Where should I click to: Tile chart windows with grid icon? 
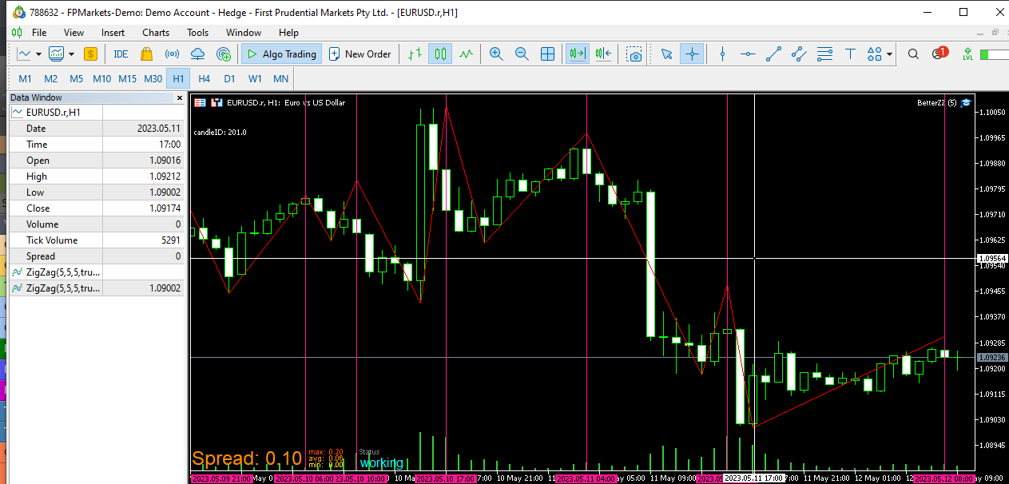[x=548, y=54]
